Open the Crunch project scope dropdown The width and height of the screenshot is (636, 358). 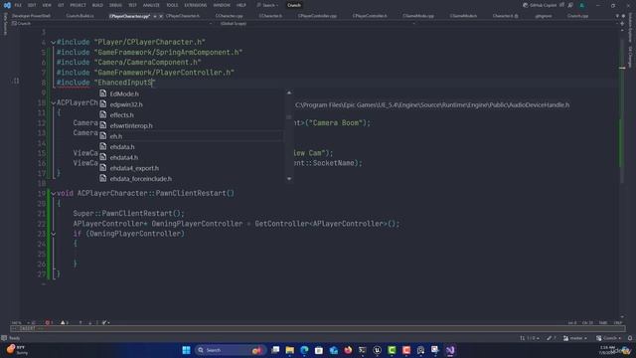[x=111, y=24]
